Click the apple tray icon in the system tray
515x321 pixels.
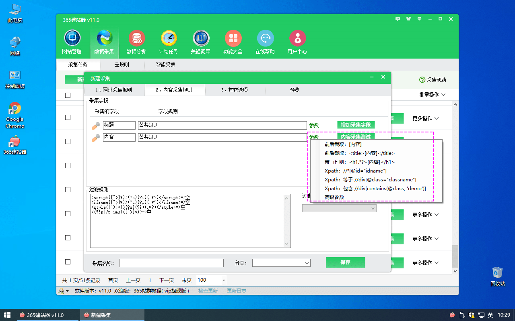tap(452, 315)
